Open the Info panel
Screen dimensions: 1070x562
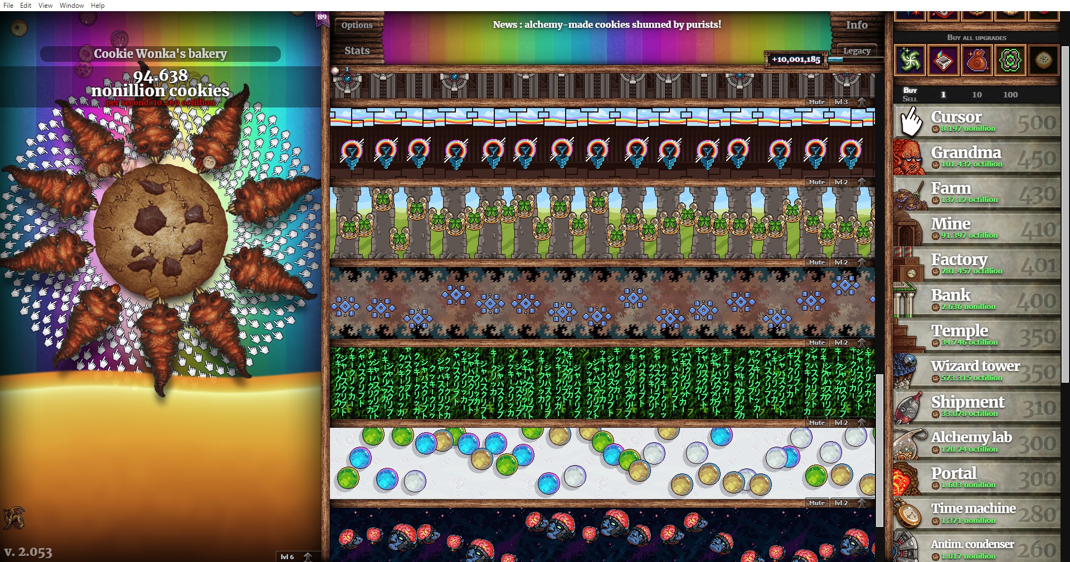(857, 25)
